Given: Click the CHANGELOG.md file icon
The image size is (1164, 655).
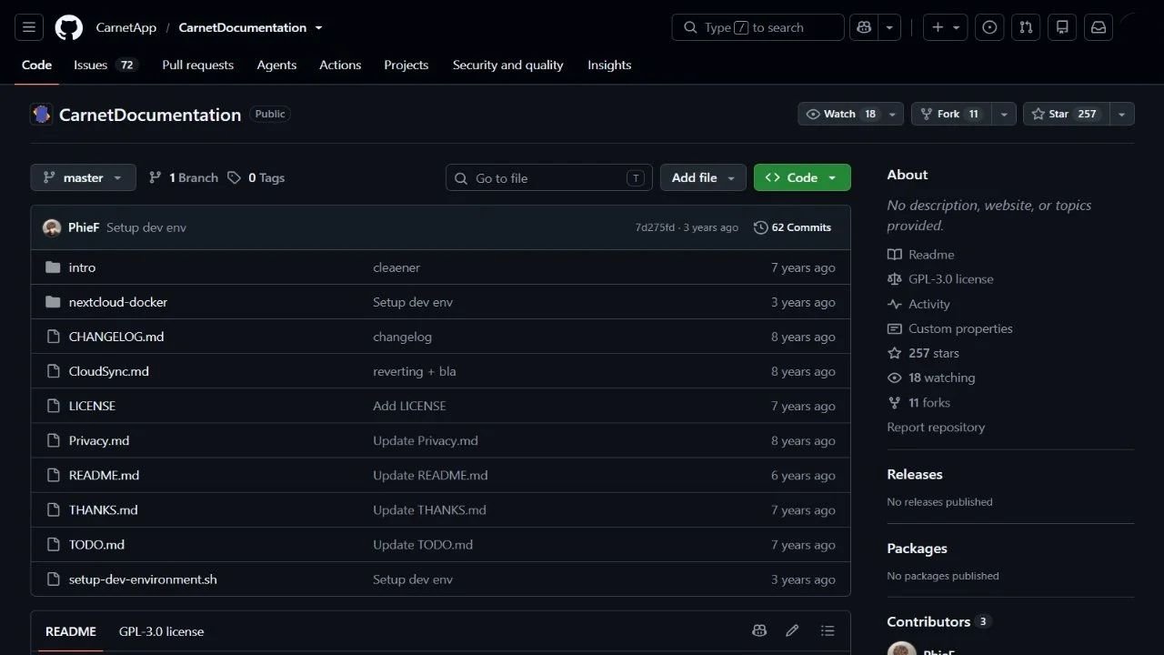Looking at the screenshot, I should pos(53,337).
